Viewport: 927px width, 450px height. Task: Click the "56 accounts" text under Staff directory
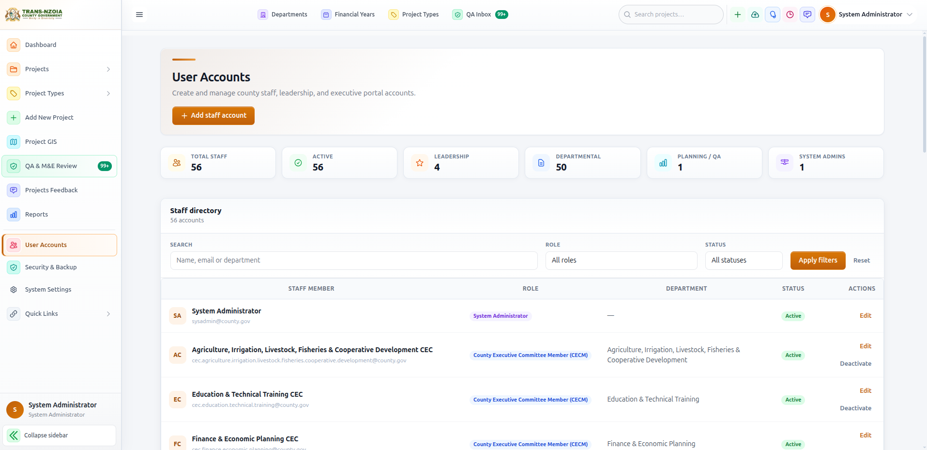(187, 220)
